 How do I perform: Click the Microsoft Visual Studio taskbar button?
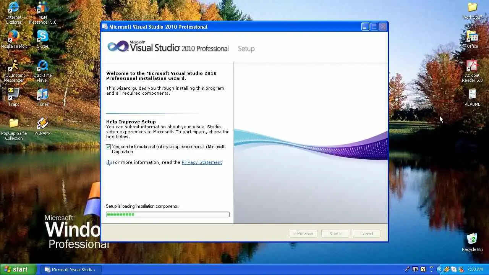click(x=71, y=270)
